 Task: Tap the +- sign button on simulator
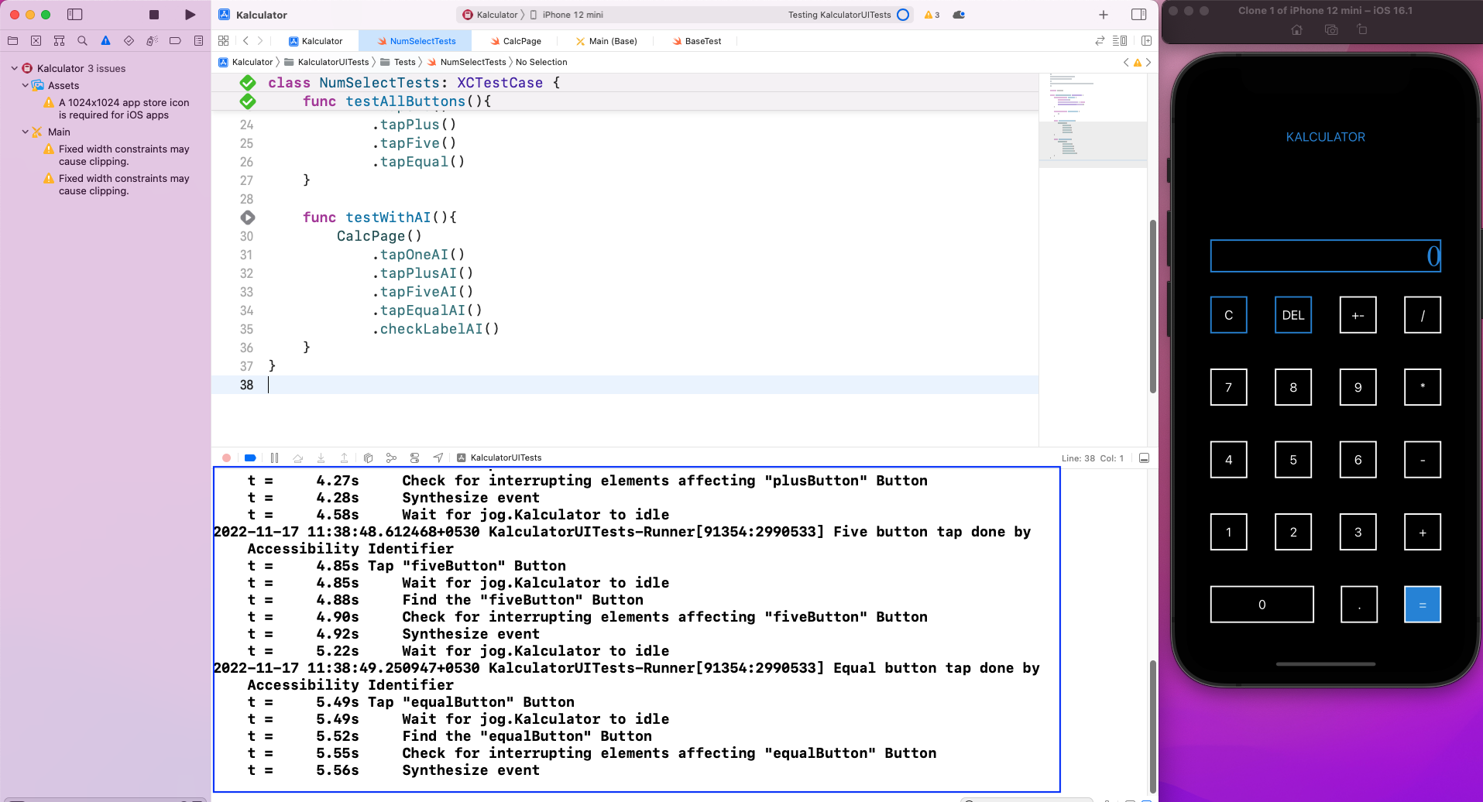coord(1358,315)
